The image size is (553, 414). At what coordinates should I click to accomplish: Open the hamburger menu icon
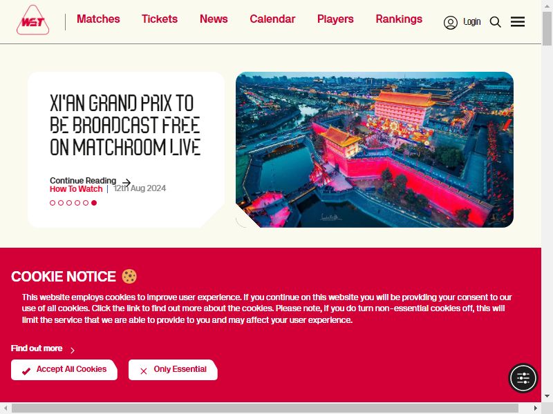coord(517,22)
